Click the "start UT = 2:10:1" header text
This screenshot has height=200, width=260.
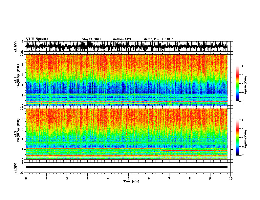[159, 39]
